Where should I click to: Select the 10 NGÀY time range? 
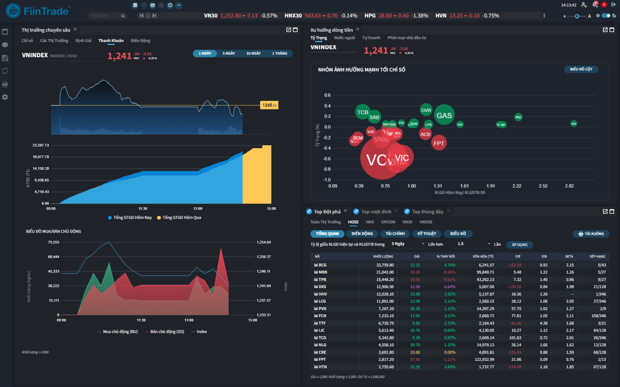click(253, 53)
